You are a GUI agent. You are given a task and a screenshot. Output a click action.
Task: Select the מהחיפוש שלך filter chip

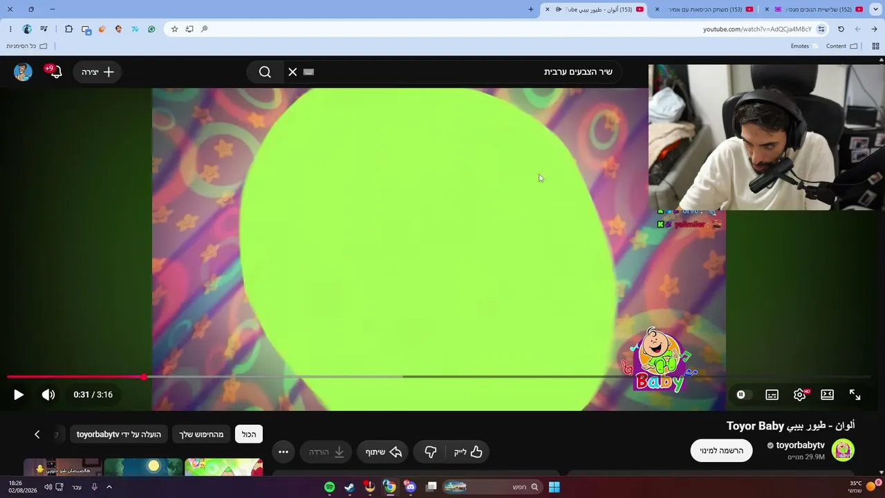point(202,434)
